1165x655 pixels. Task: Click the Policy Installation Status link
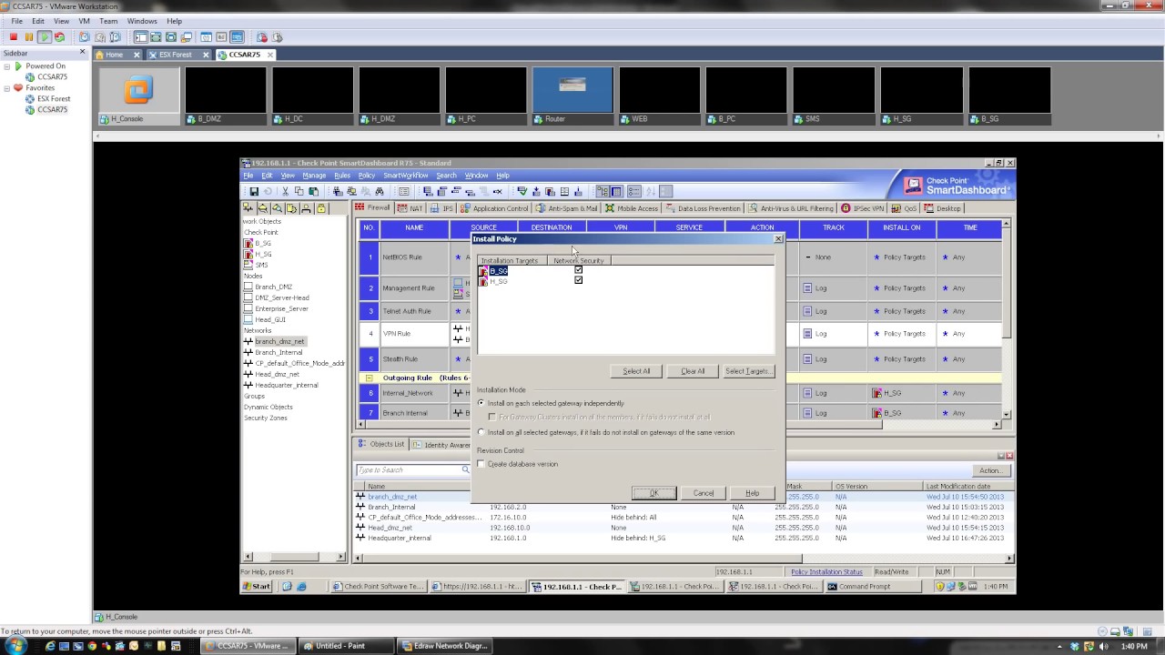[826, 572]
